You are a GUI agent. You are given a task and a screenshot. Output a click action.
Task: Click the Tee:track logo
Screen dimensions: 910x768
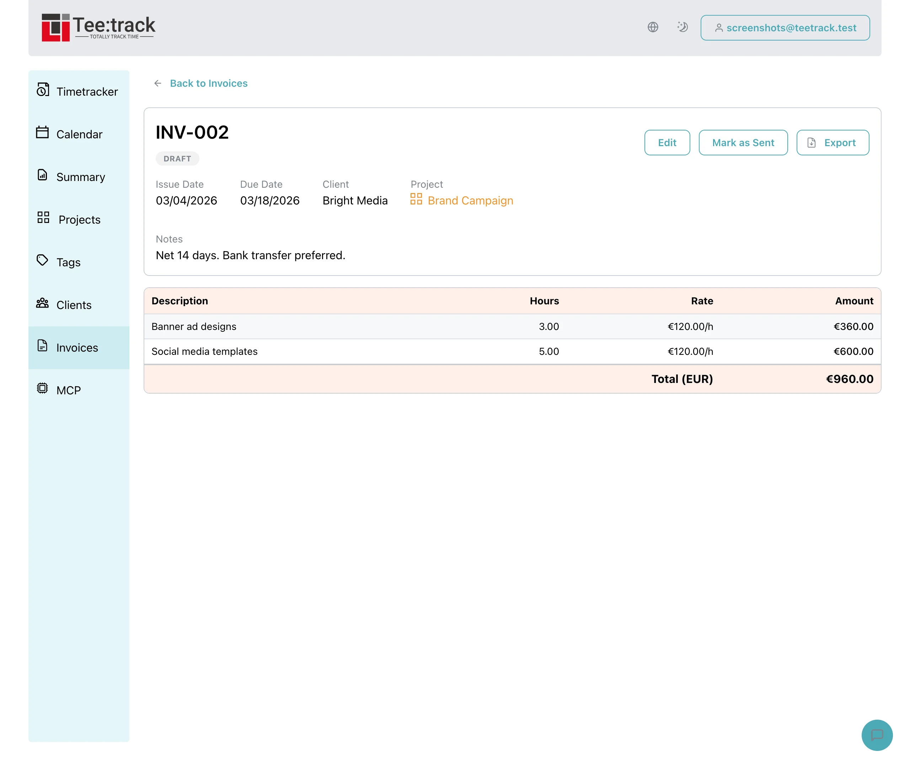98,27
